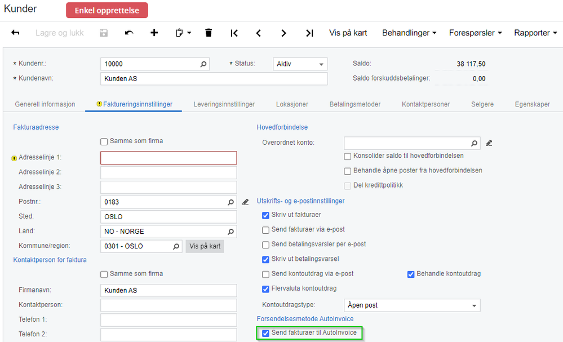Open Kommune/region lookup magnifier
563x342 pixels.
[x=176, y=247]
